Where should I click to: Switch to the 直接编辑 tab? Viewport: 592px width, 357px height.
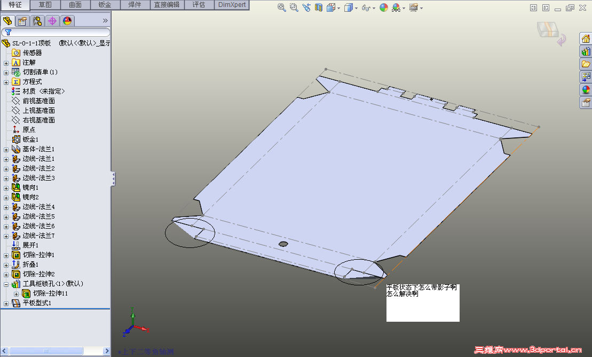167,5
